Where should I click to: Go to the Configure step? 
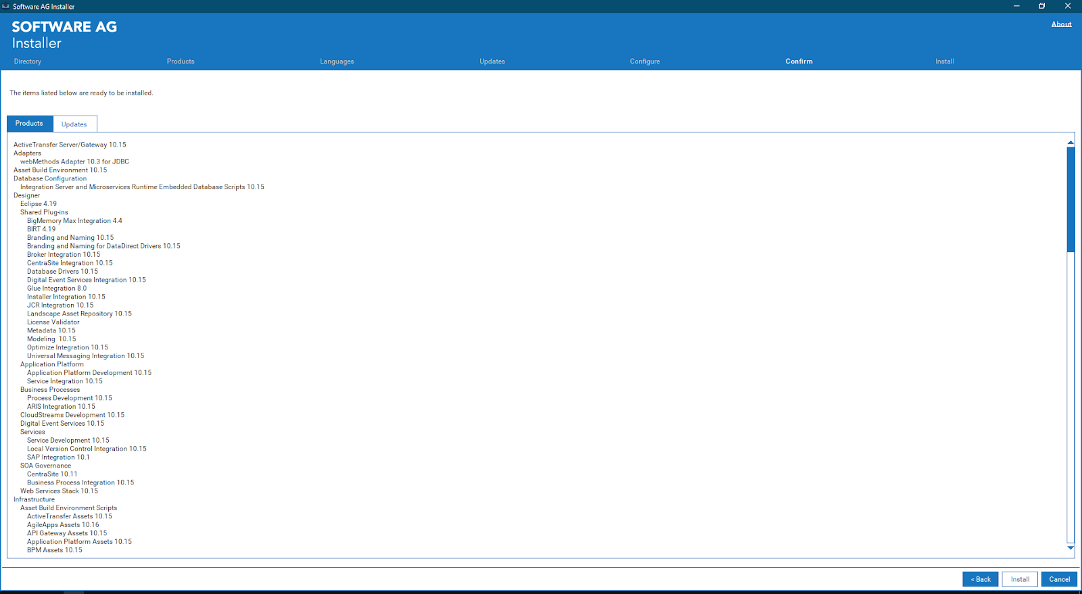click(645, 61)
